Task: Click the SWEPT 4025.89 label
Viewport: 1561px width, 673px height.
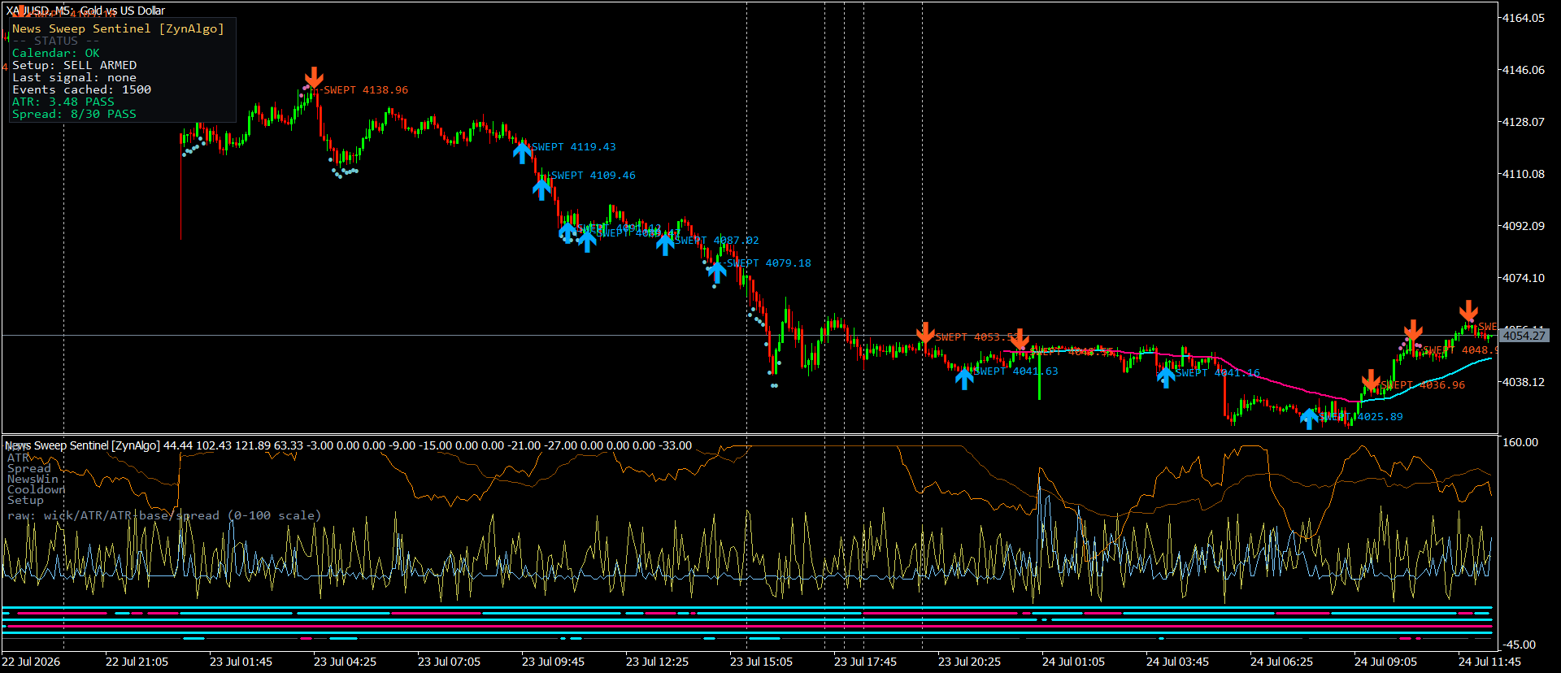Action: click(1361, 417)
